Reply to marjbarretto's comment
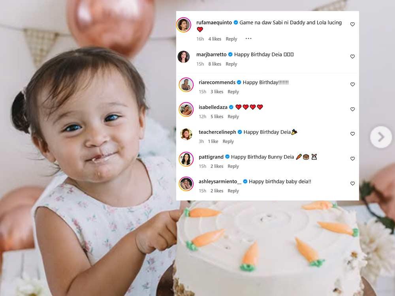 click(x=231, y=64)
